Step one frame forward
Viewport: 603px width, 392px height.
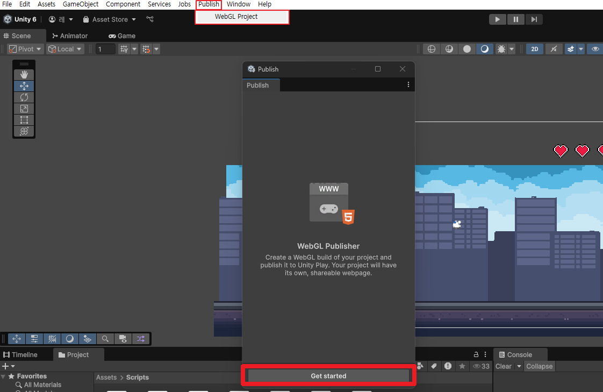click(534, 19)
